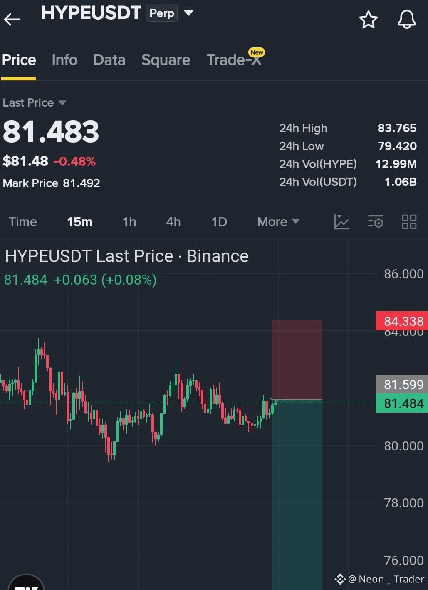Viewport: 428px width, 590px height.
Task: Tap the Mark Price 81.492 value
Action: pos(82,183)
